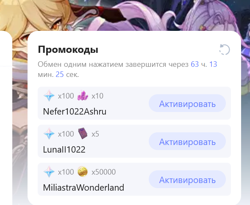The image size is (250, 205).
Task: Click the 63 hours countdown number
Action: (194, 64)
